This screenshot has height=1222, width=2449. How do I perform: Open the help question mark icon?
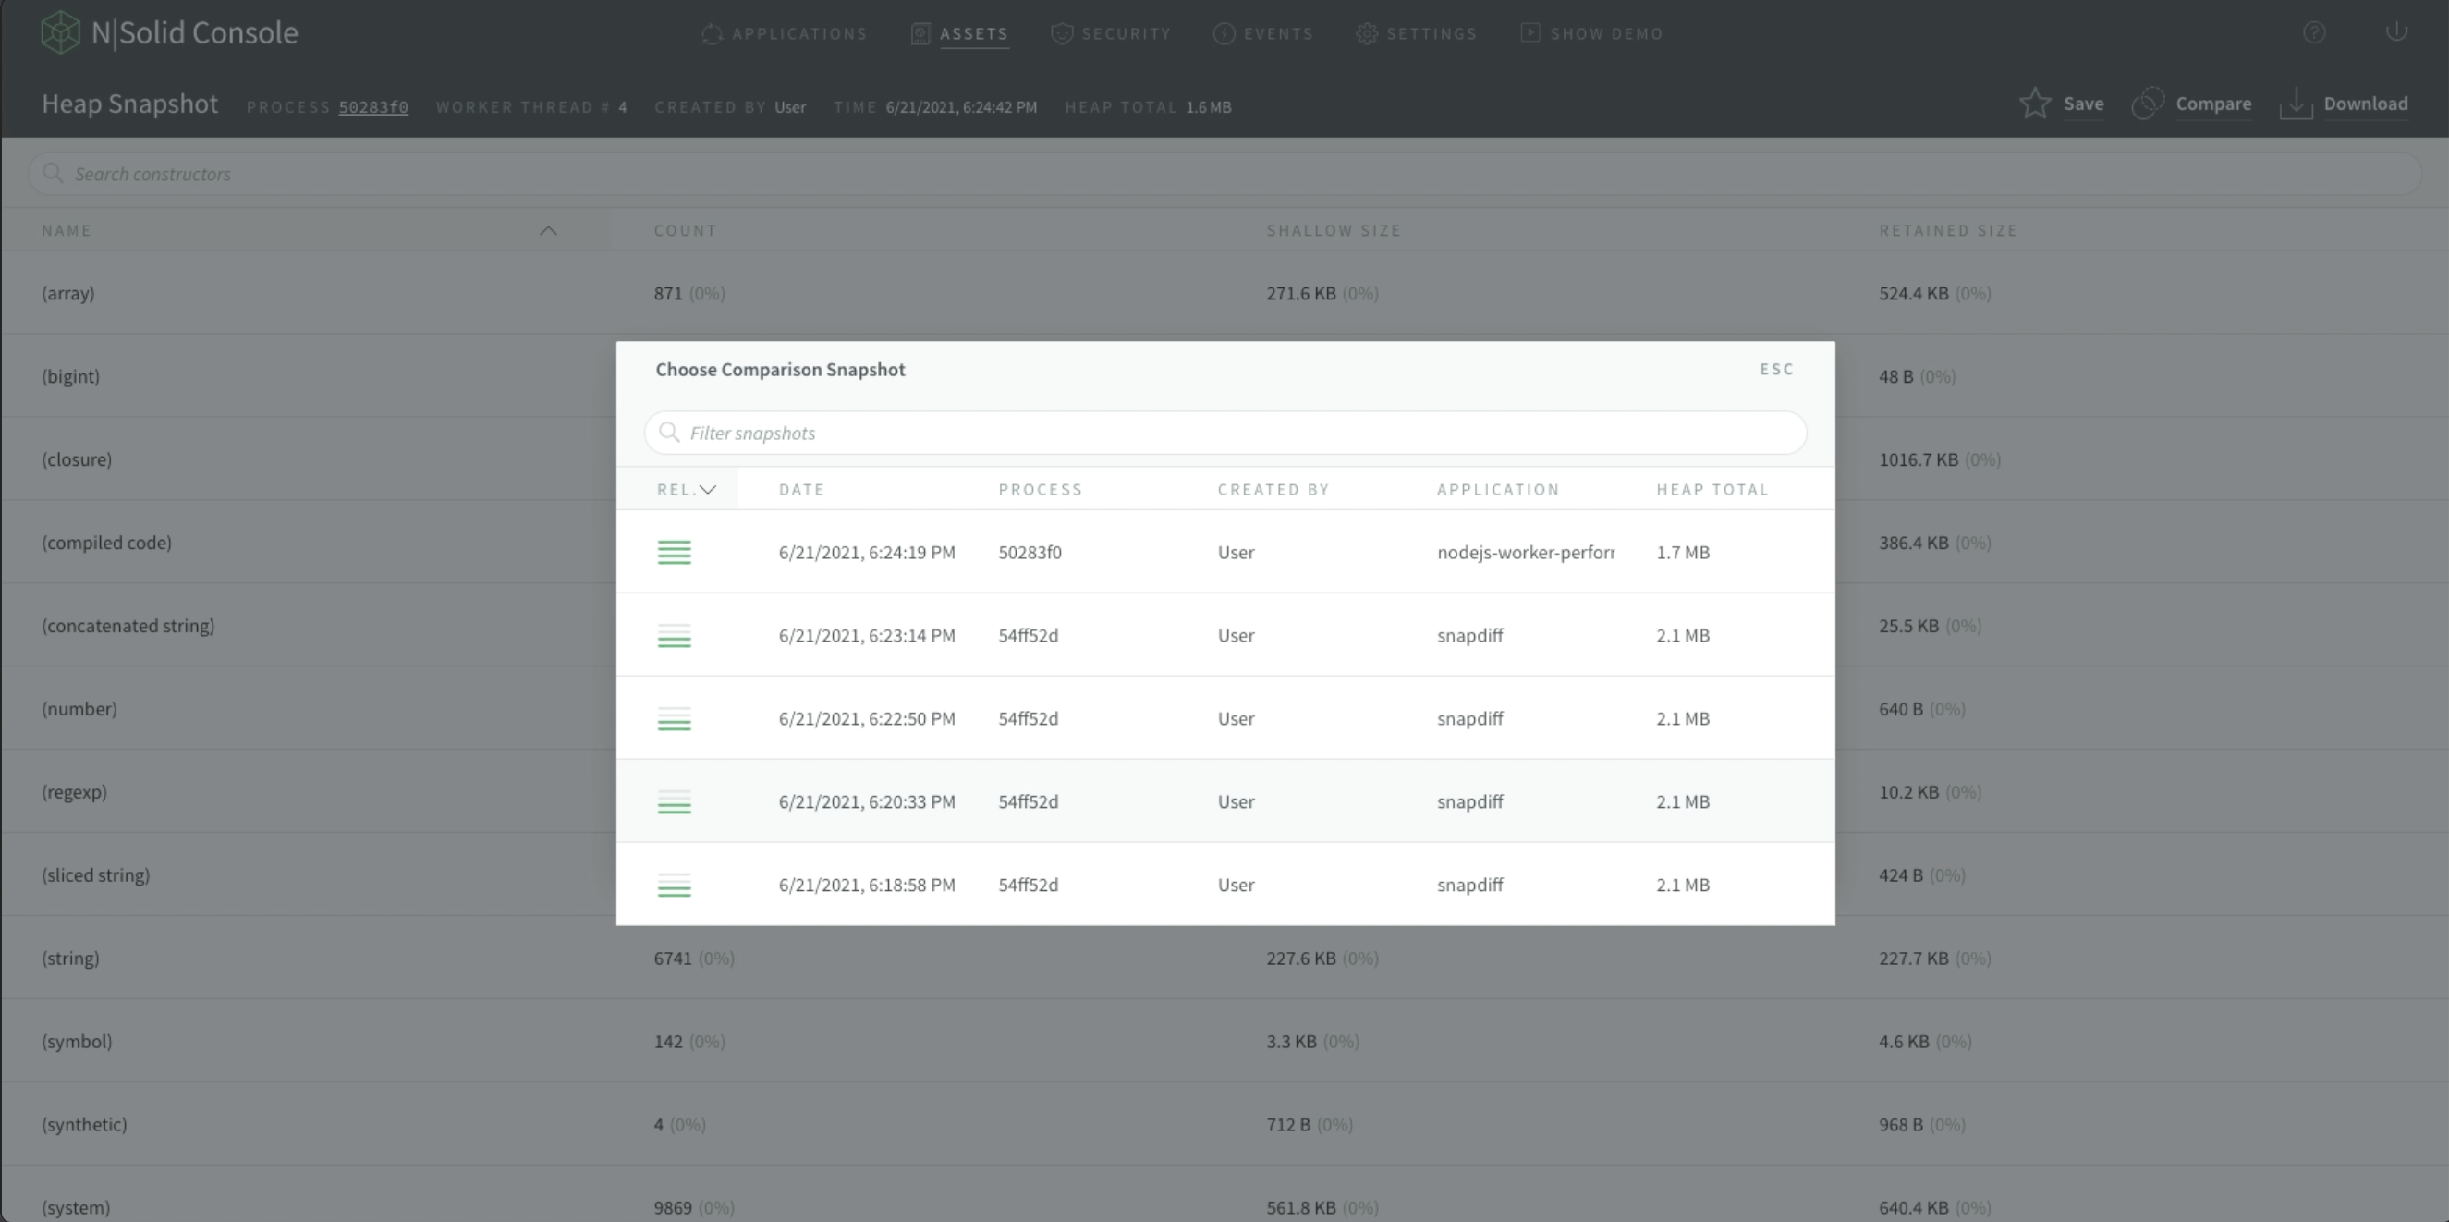[x=2314, y=33]
